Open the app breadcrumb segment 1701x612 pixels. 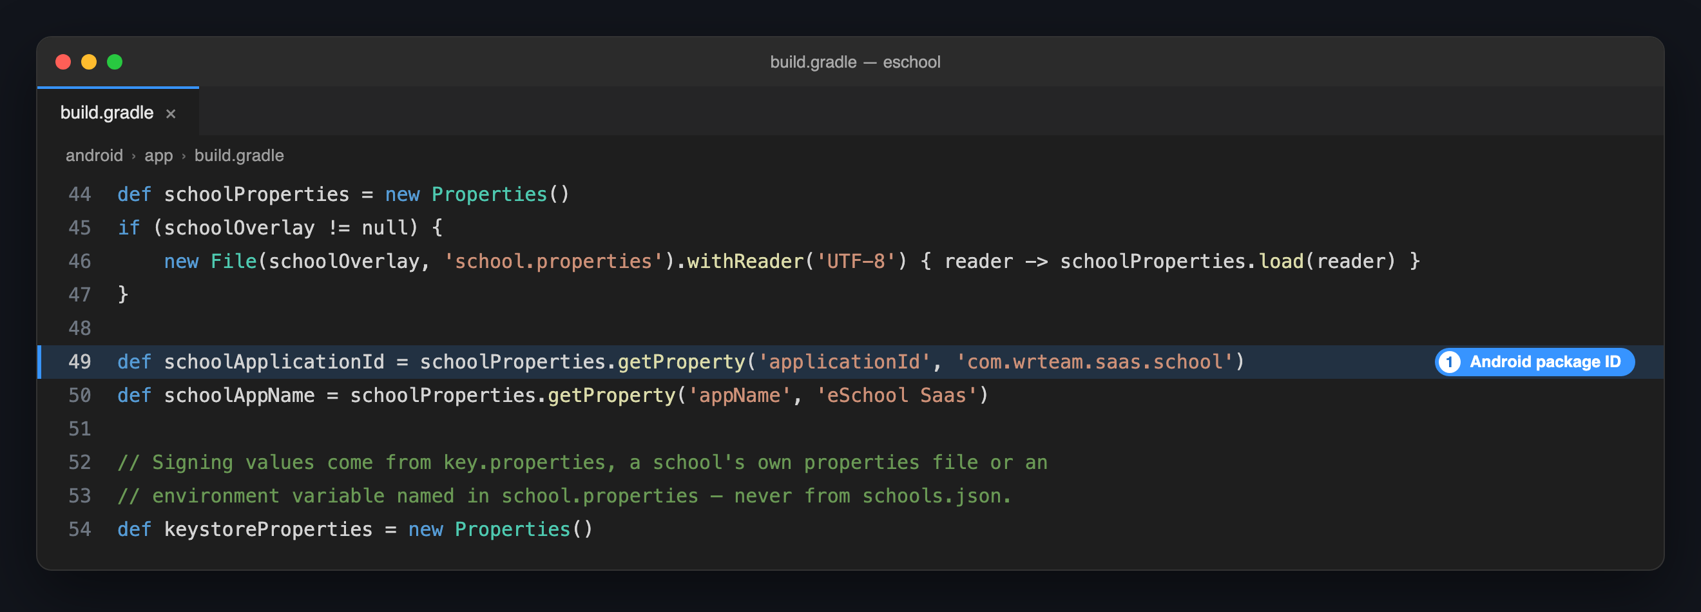click(x=159, y=156)
